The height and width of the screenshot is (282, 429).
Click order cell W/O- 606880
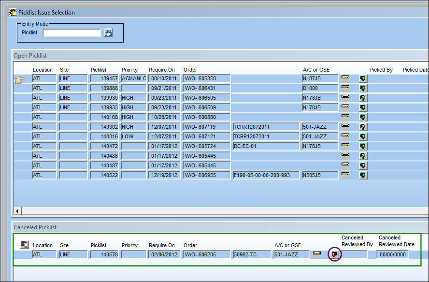click(x=207, y=117)
